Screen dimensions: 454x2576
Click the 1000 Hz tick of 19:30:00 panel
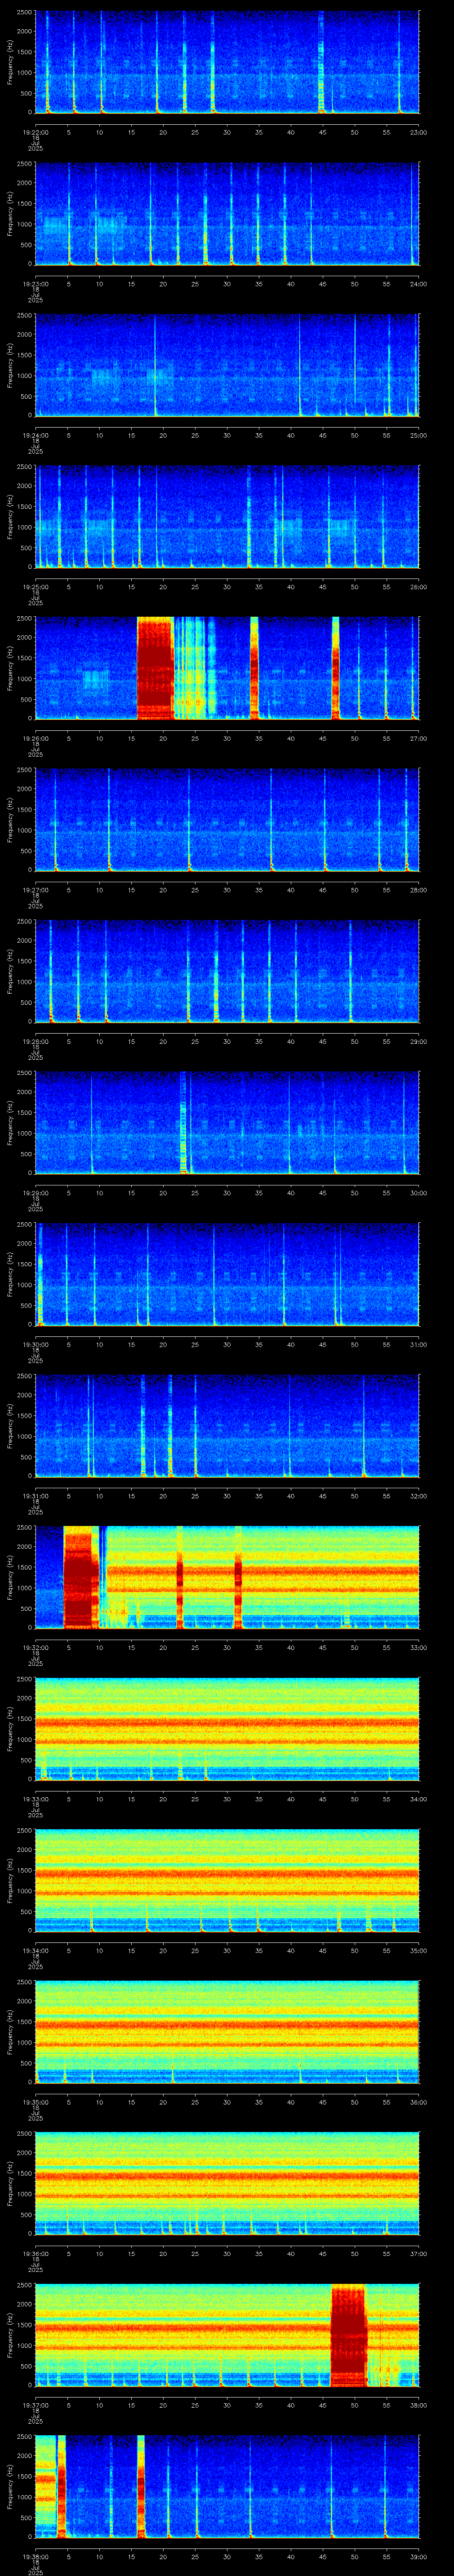[x=24, y=1285]
